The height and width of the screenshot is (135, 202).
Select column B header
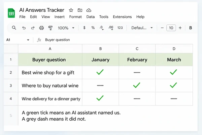coord(100,49)
